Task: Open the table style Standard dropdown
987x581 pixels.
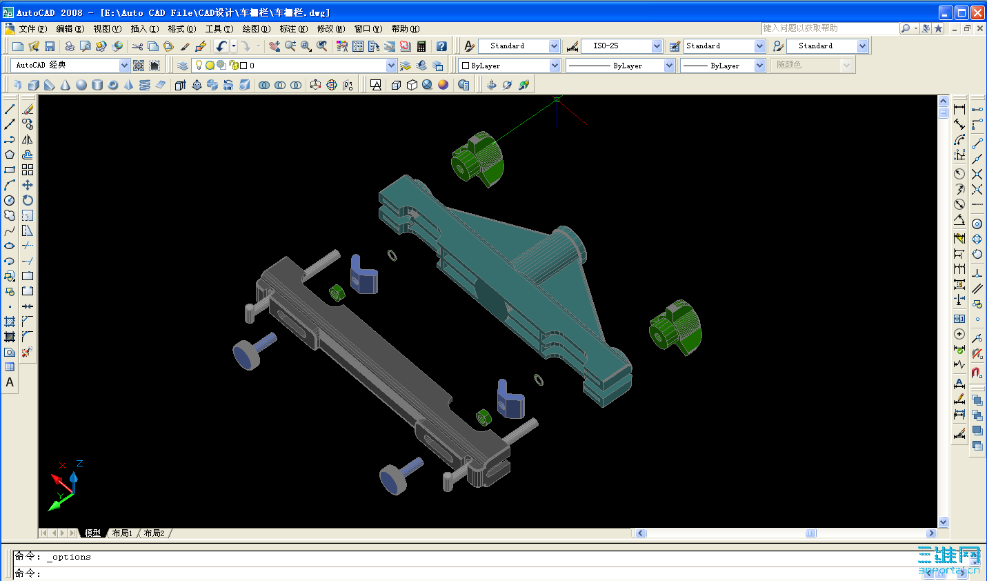Action: point(759,46)
